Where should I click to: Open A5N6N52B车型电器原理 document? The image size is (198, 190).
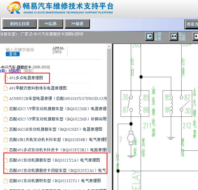[x=58, y=99]
